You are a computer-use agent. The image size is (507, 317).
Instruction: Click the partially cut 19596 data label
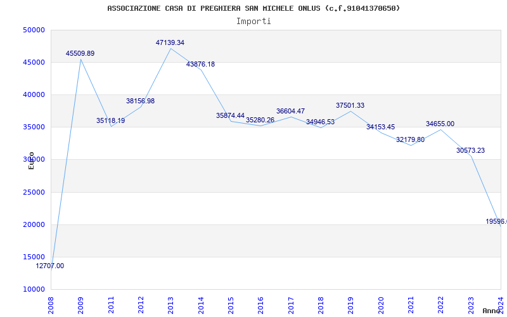496,221
